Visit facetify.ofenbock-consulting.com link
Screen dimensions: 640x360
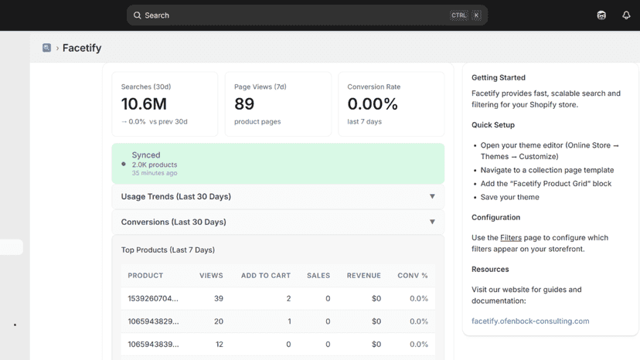click(530, 321)
